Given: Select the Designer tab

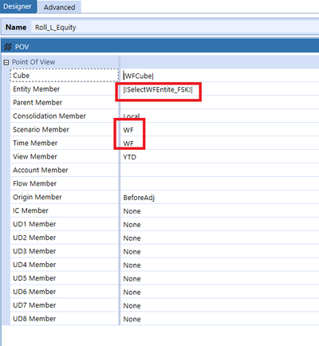Looking at the screenshot, I should 18,6.
